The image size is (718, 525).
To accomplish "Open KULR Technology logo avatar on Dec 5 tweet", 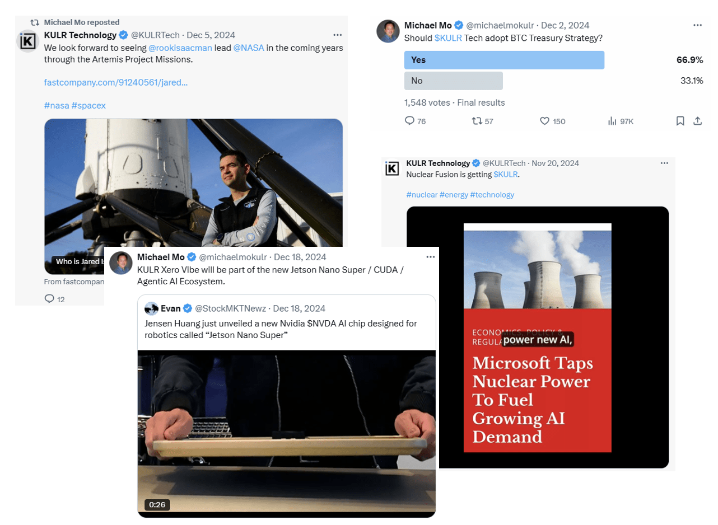I will 28,41.
